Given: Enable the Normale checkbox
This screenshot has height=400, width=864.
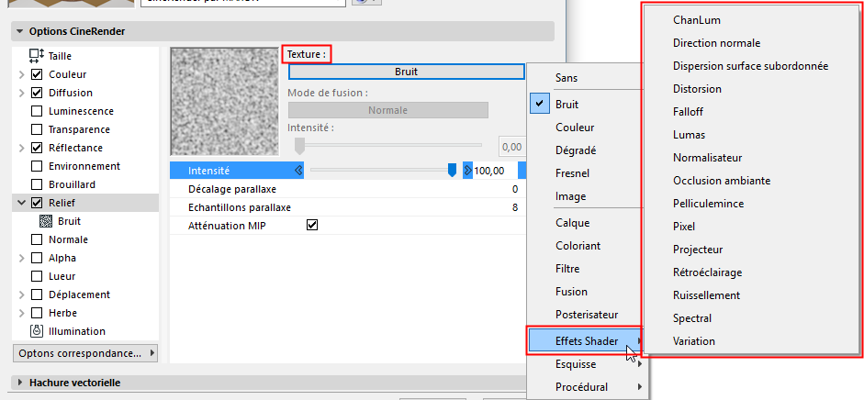Looking at the screenshot, I should coord(37,239).
